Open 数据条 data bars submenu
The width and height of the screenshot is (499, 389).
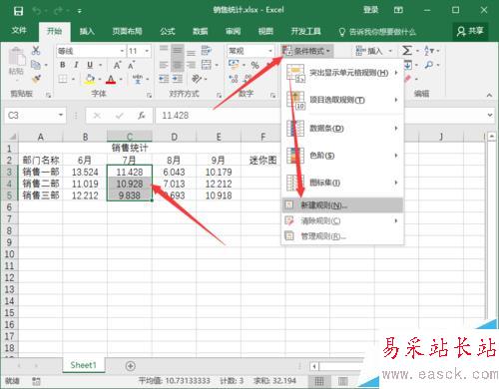[342, 128]
